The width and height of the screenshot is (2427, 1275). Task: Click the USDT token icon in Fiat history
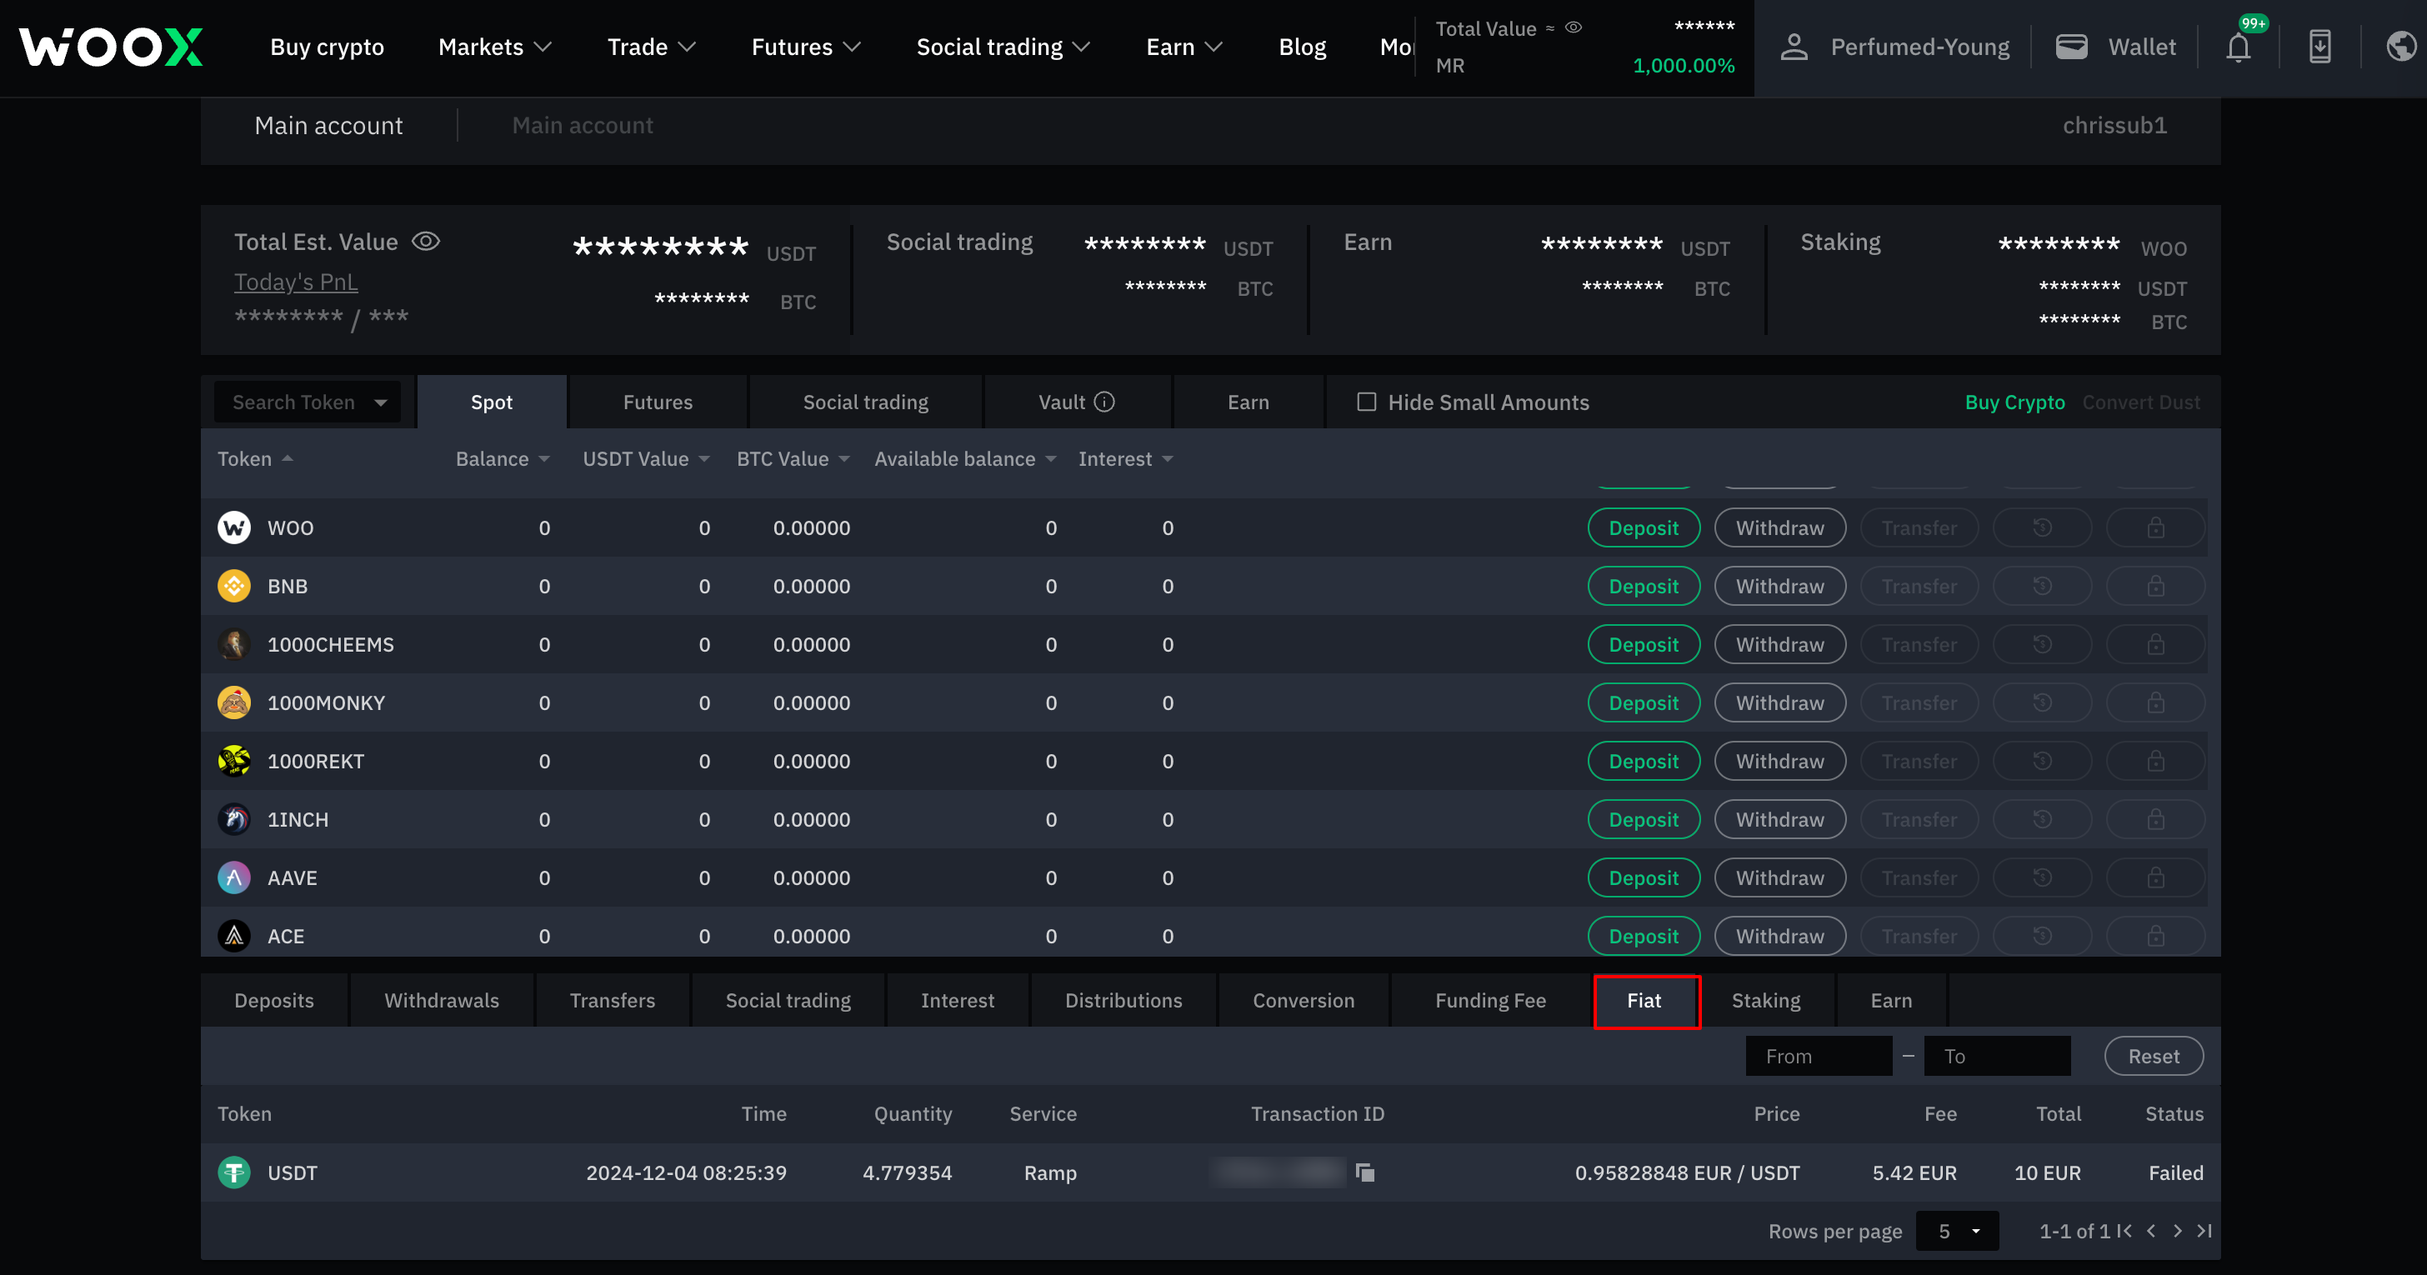(233, 1172)
